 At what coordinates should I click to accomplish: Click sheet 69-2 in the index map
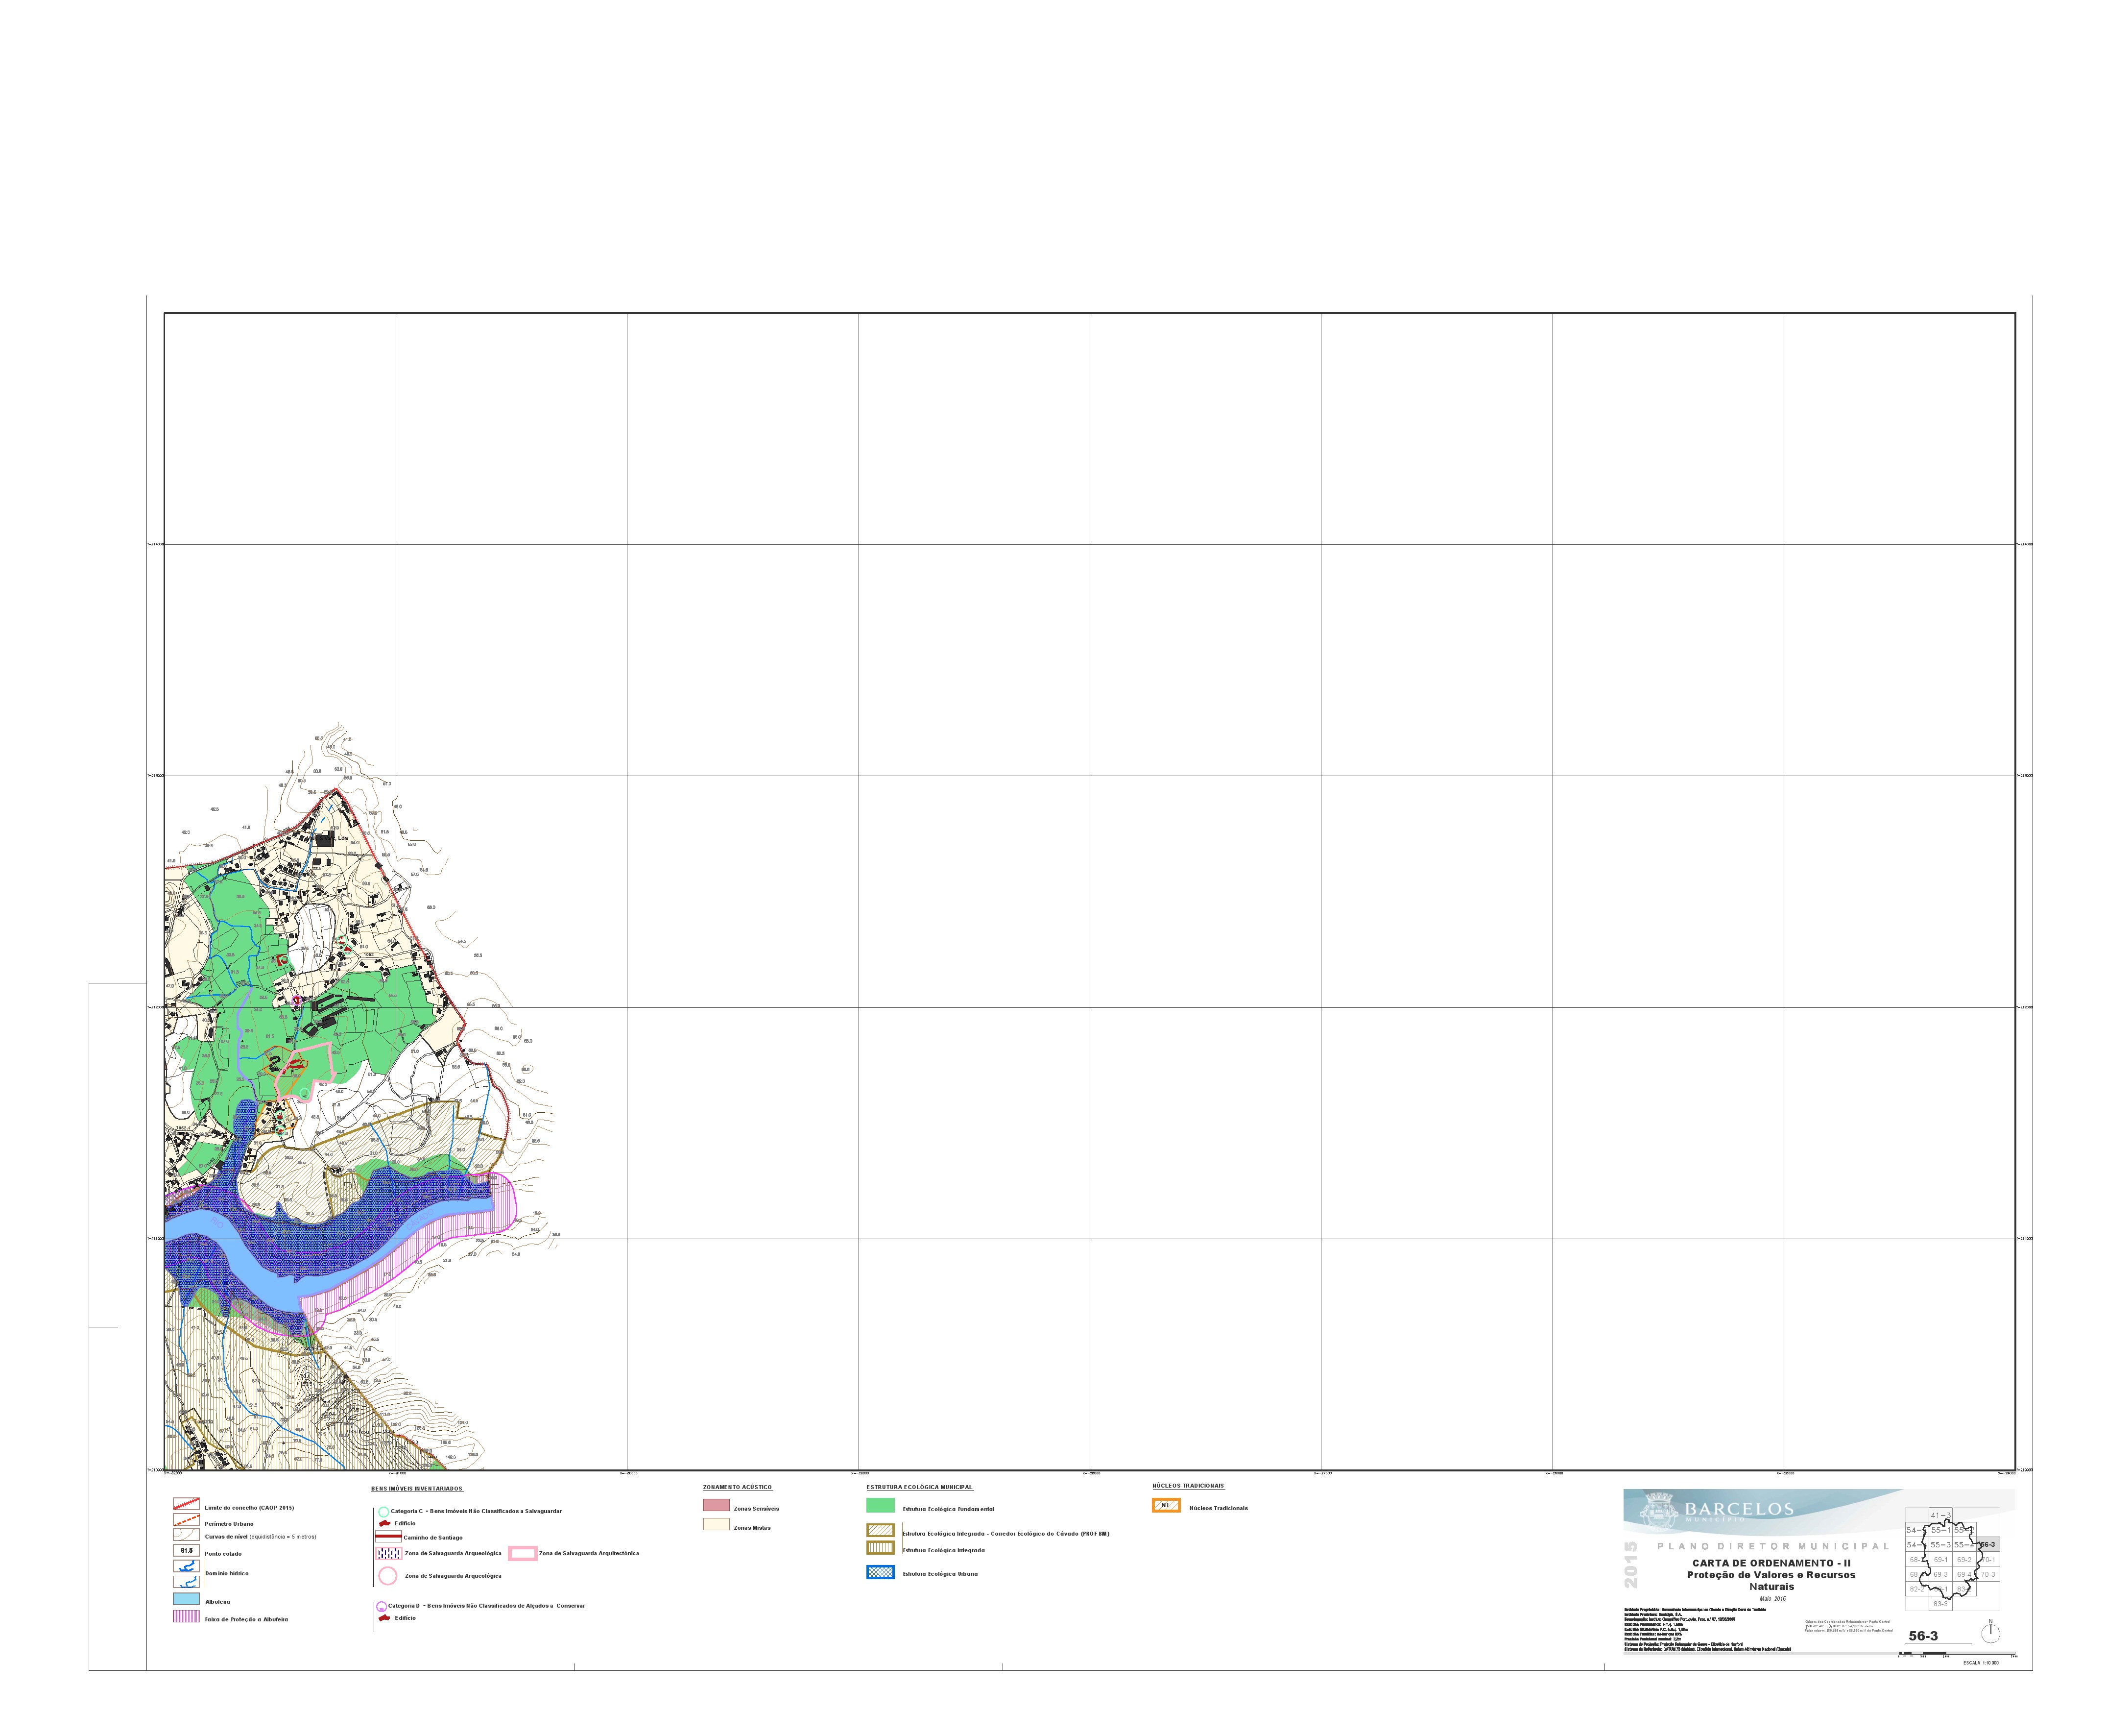1965,1559
